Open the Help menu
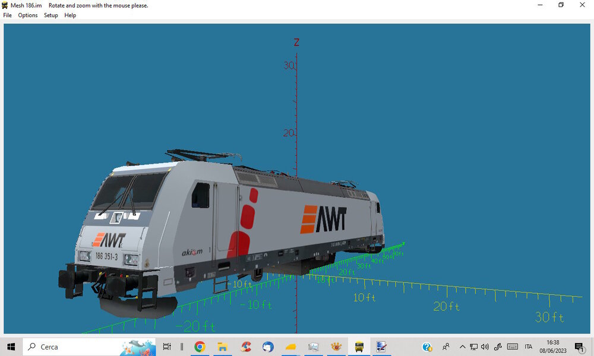Screen dimensions: 594x356 tap(70, 15)
